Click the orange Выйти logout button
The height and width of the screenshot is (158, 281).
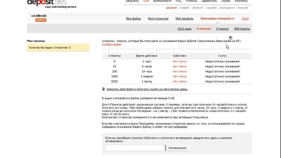[41, 20]
